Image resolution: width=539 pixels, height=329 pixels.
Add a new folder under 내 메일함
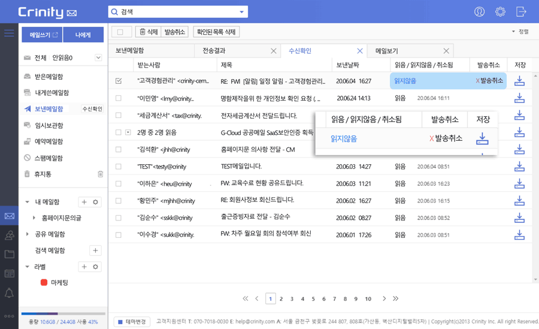[84, 202]
